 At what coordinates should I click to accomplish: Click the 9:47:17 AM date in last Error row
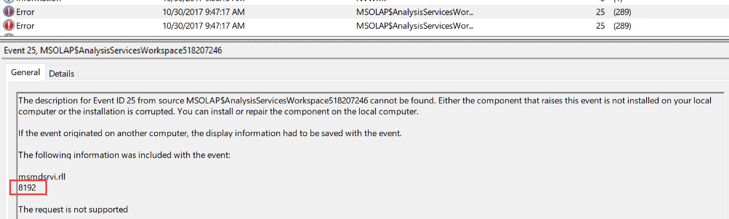click(x=203, y=26)
